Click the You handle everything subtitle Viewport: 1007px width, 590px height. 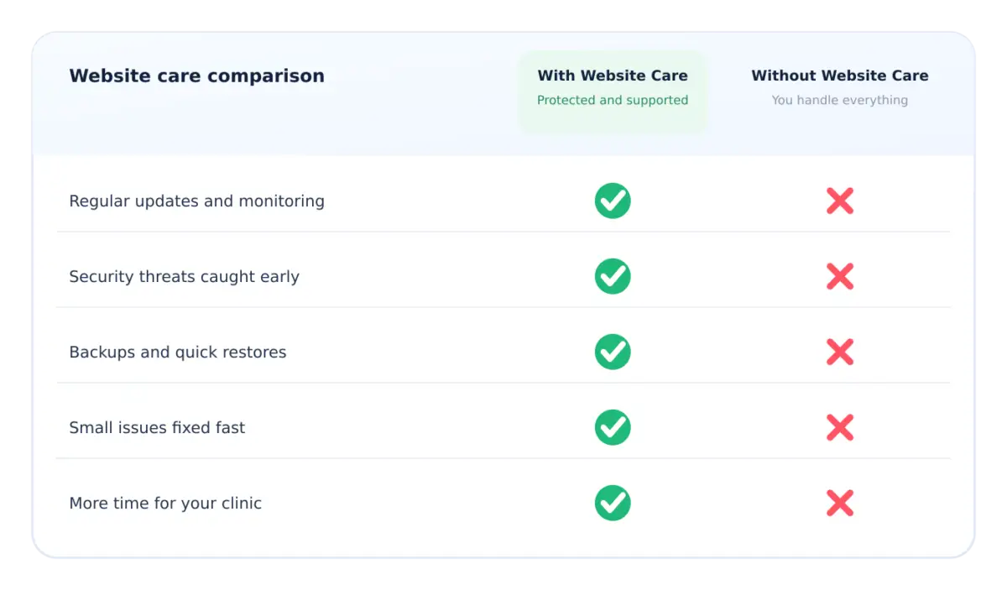pyautogui.click(x=840, y=100)
